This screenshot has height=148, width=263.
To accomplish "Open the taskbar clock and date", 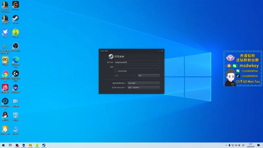I will pyautogui.click(x=251, y=145).
